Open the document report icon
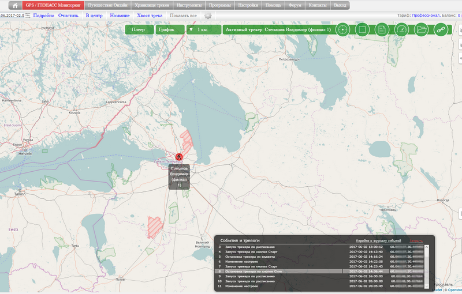Viewport: 462px width, 294px height. pyautogui.click(x=382, y=29)
